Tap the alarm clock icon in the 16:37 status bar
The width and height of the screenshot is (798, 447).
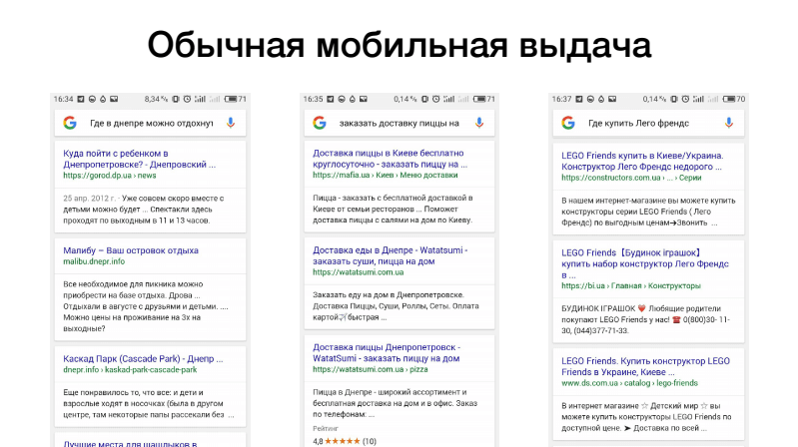coord(685,99)
